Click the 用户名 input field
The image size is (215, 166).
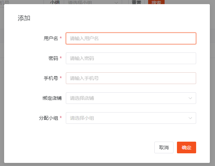tap(131, 38)
